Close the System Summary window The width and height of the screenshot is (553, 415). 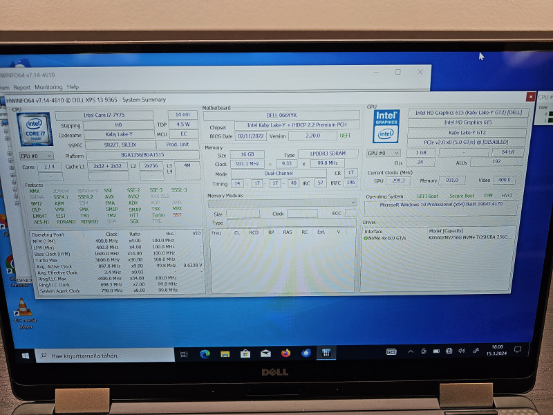530,96
